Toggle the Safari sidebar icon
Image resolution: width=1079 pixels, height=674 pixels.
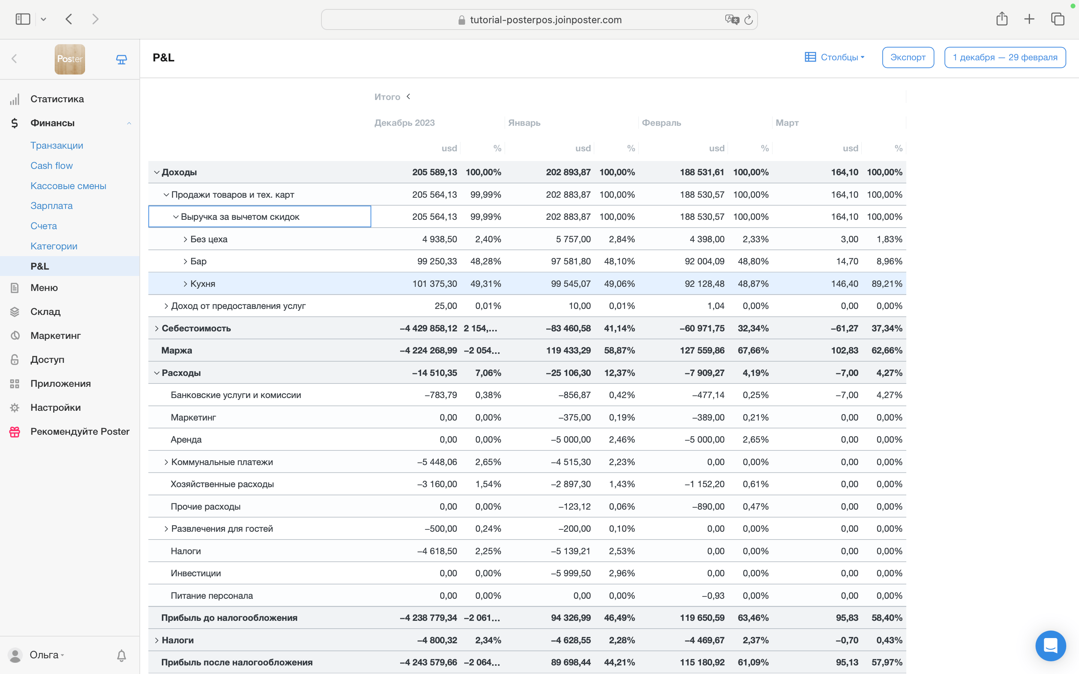[23, 19]
